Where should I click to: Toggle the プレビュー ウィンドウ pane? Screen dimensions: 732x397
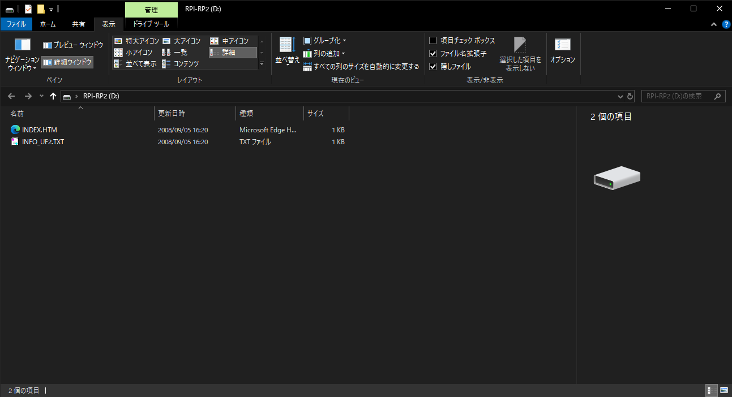73,45
